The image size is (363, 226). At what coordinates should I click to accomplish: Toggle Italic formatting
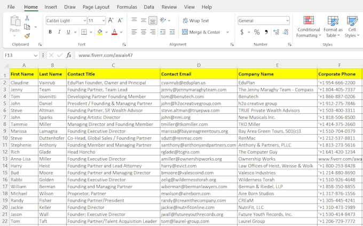pos(59,32)
